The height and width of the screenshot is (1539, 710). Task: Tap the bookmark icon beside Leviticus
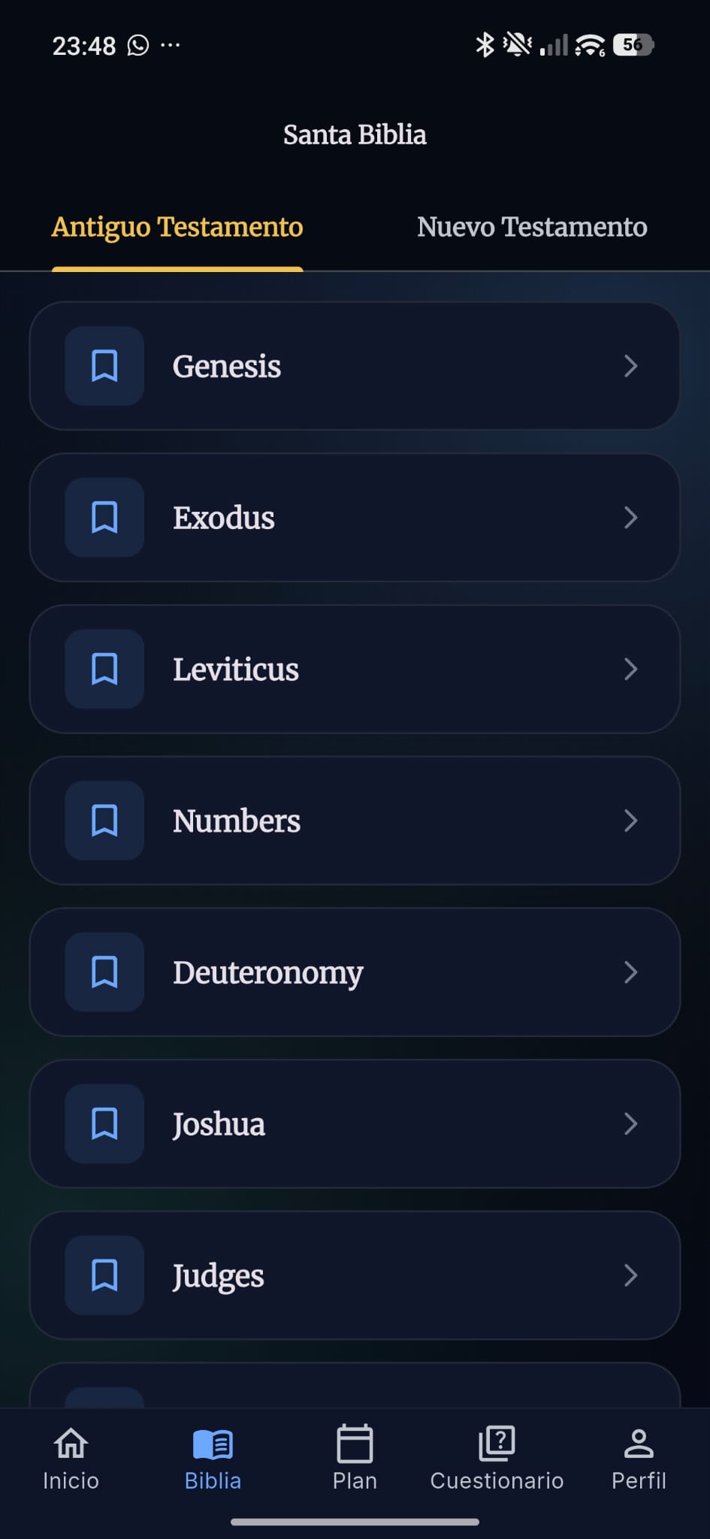tap(104, 669)
